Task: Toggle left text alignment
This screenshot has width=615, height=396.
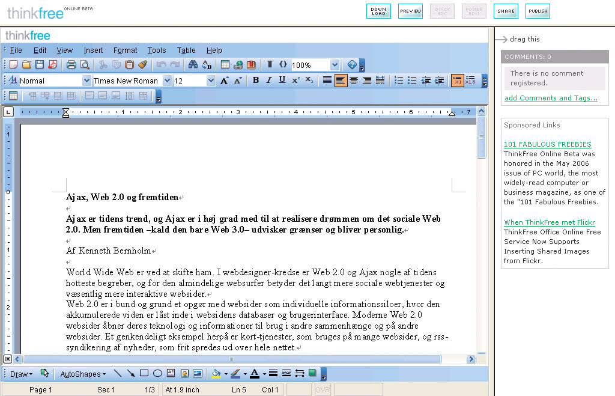Action: [x=341, y=81]
